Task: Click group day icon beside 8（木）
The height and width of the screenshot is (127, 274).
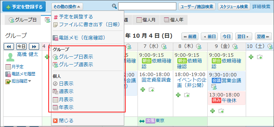Action: pyautogui.click(x=198, y=46)
